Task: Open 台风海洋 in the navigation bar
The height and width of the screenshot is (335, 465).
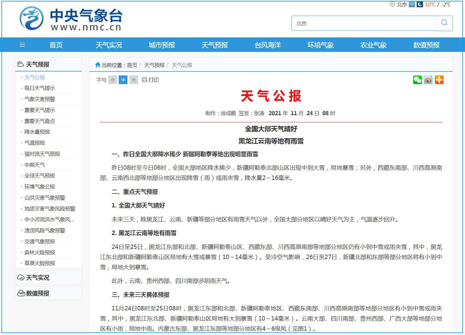Action: [x=268, y=45]
